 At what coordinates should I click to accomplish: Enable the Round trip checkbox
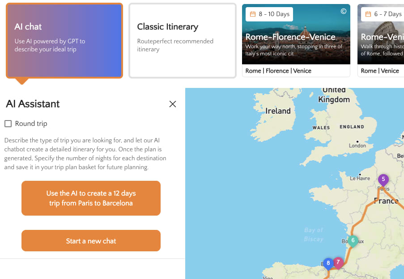click(x=8, y=124)
